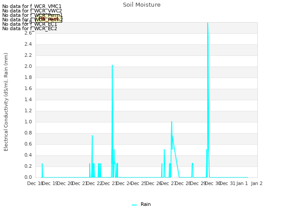Screen dimensions: 284x213
Task: Click the yellow HS_met label box
Action: tap(49, 19)
